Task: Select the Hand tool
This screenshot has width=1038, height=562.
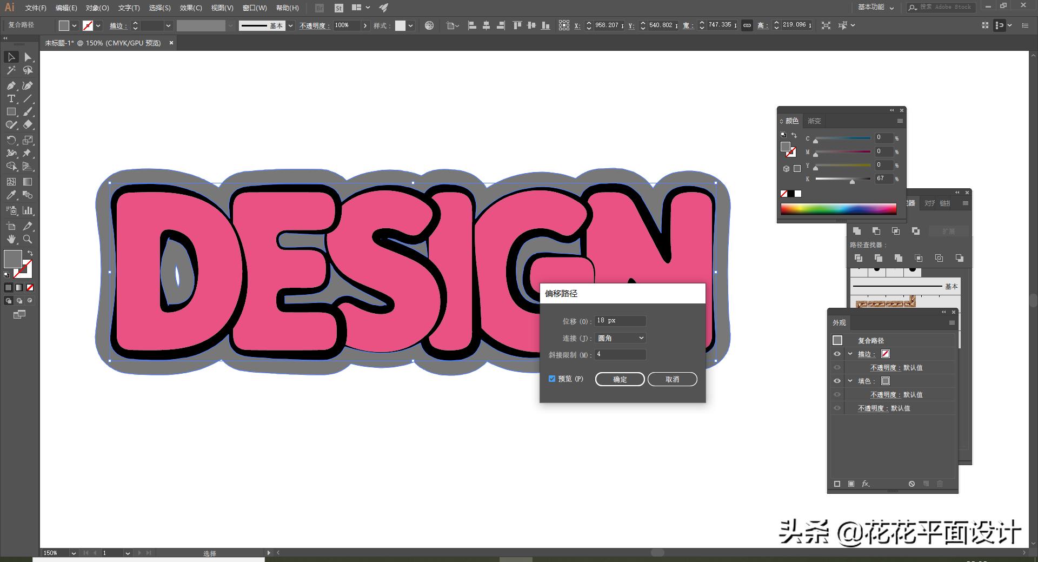Action: [x=11, y=239]
